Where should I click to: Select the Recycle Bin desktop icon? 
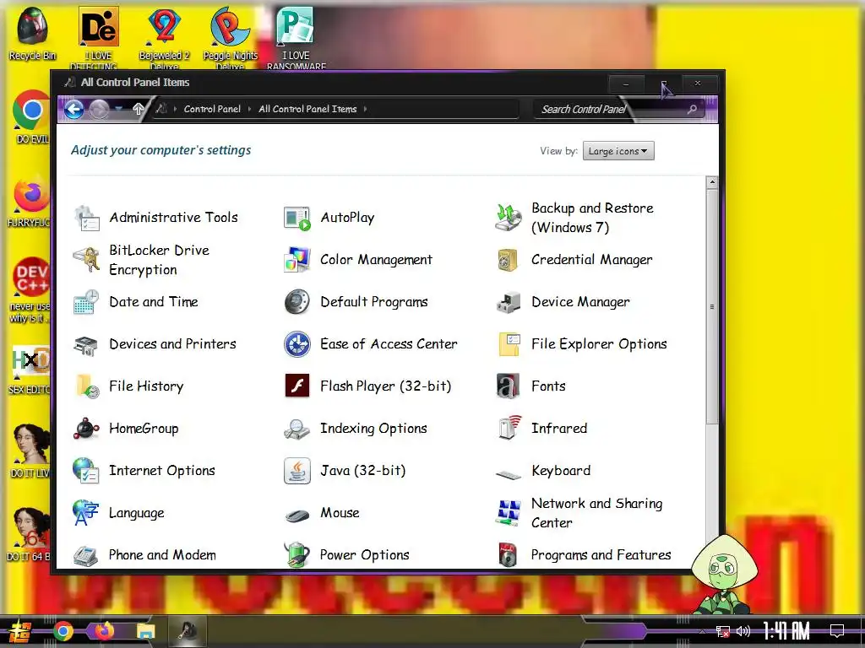(x=32, y=33)
